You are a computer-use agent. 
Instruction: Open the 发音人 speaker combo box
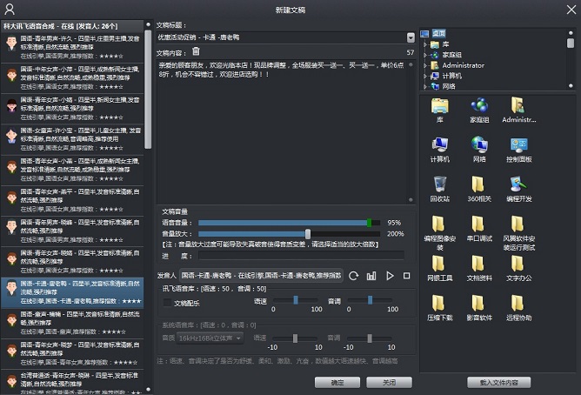tap(261, 276)
